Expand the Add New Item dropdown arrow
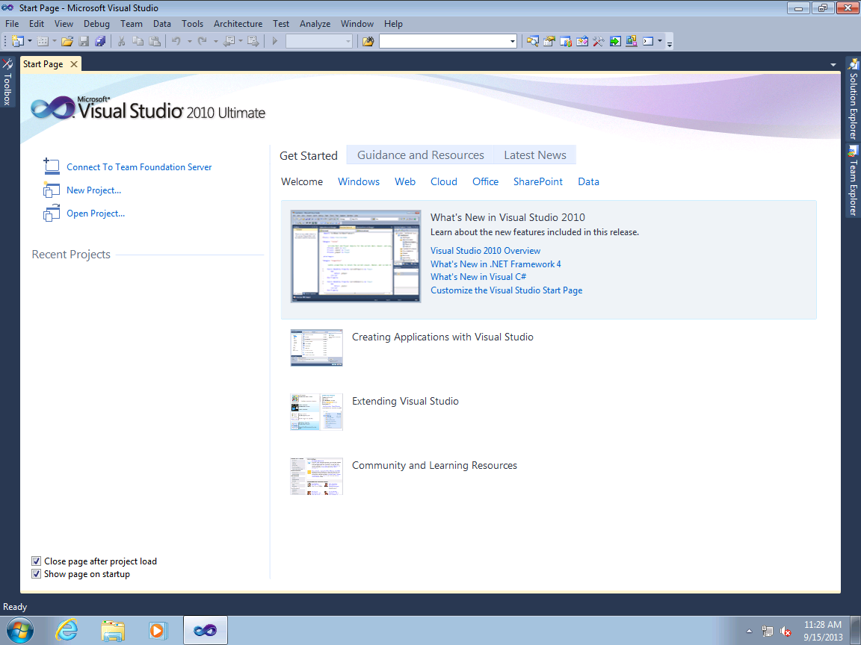Screen dimensions: 861x645 [x=55, y=41]
